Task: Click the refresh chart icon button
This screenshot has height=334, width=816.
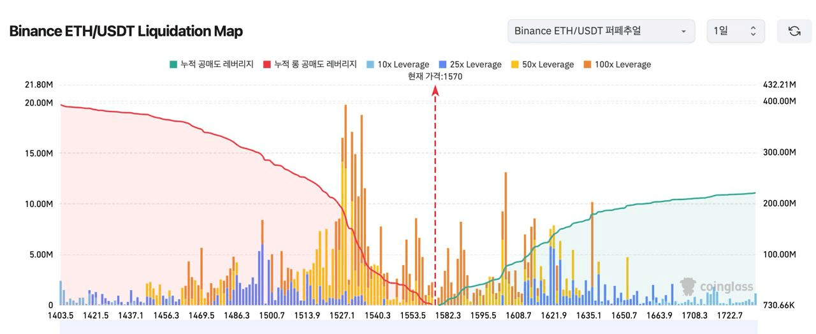Action: [794, 31]
